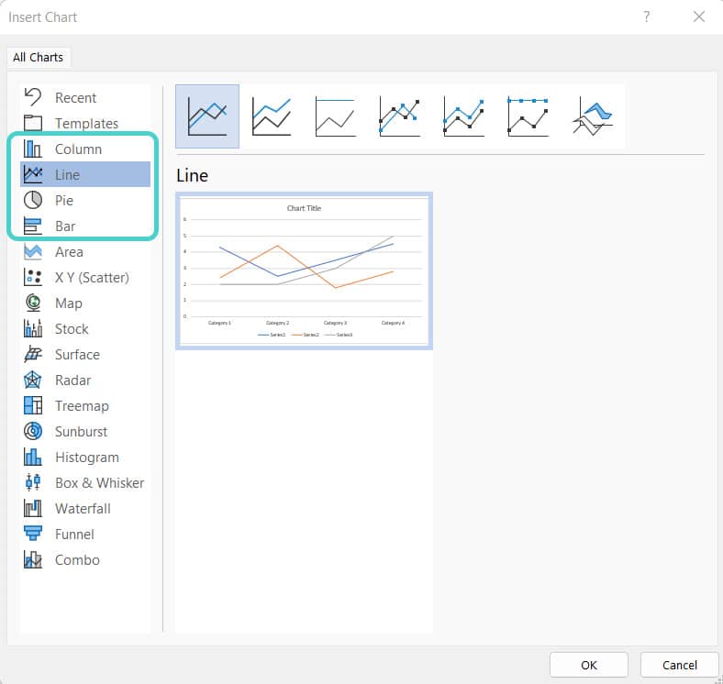
Task: Select the Stacked Line chart subtype icon
Action: point(272,116)
